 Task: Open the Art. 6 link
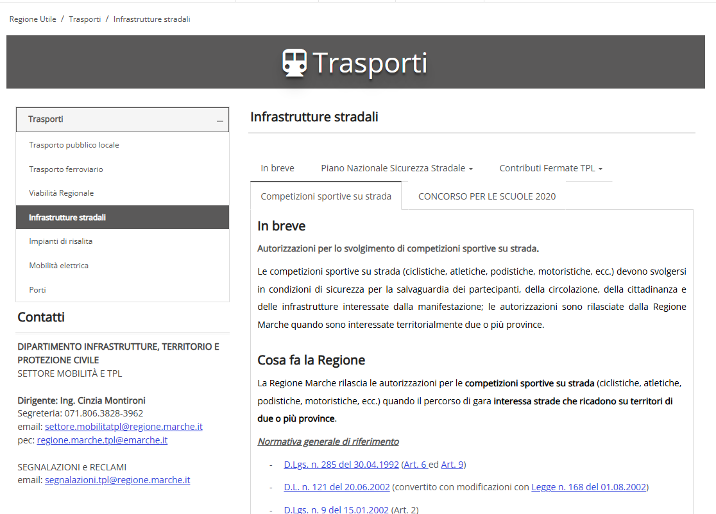coord(416,465)
